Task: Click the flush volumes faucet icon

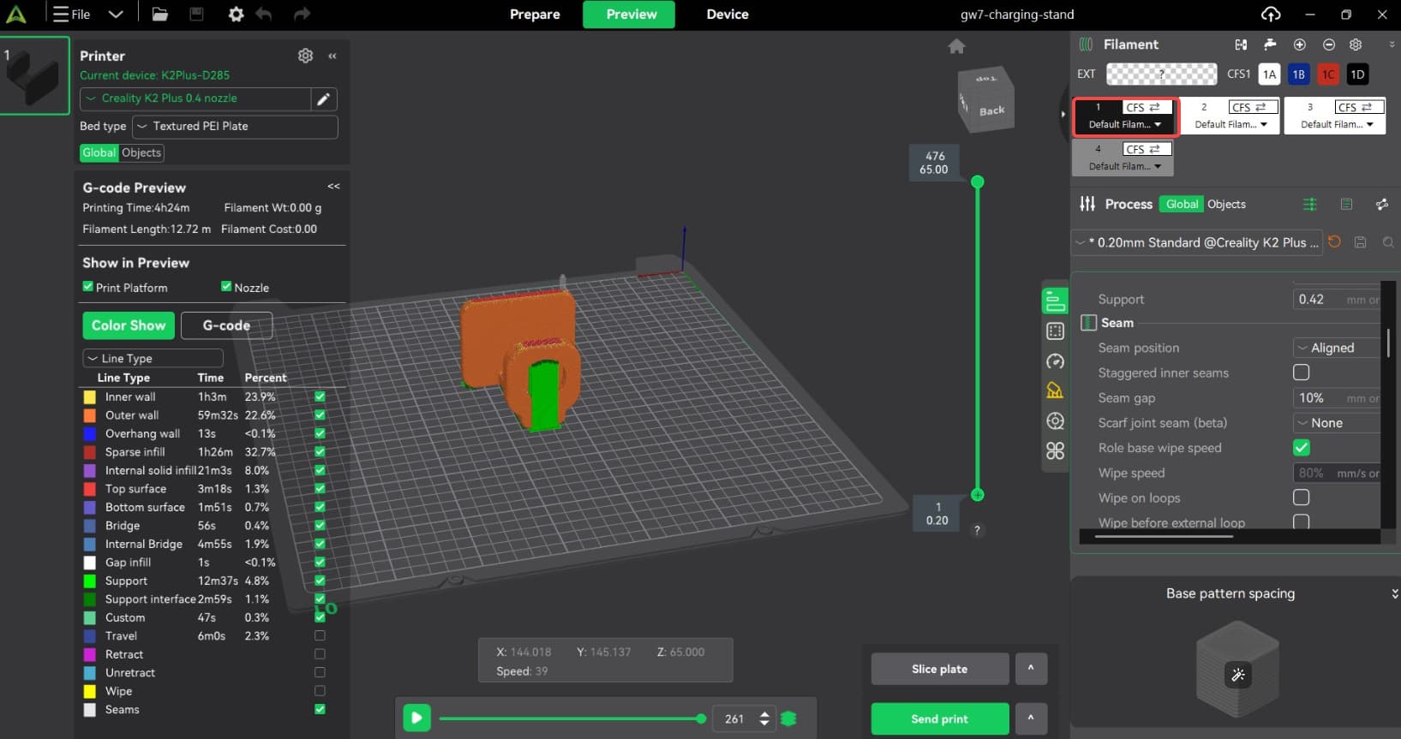Action: point(1270,45)
